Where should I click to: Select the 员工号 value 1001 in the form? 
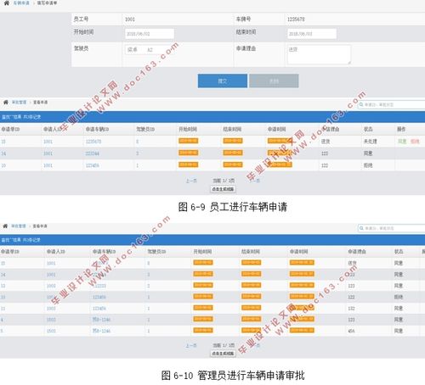point(130,20)
